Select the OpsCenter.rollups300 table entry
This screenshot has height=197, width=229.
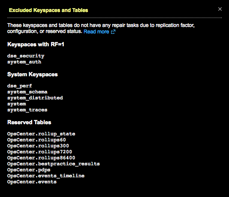click(x=38, y=146)
